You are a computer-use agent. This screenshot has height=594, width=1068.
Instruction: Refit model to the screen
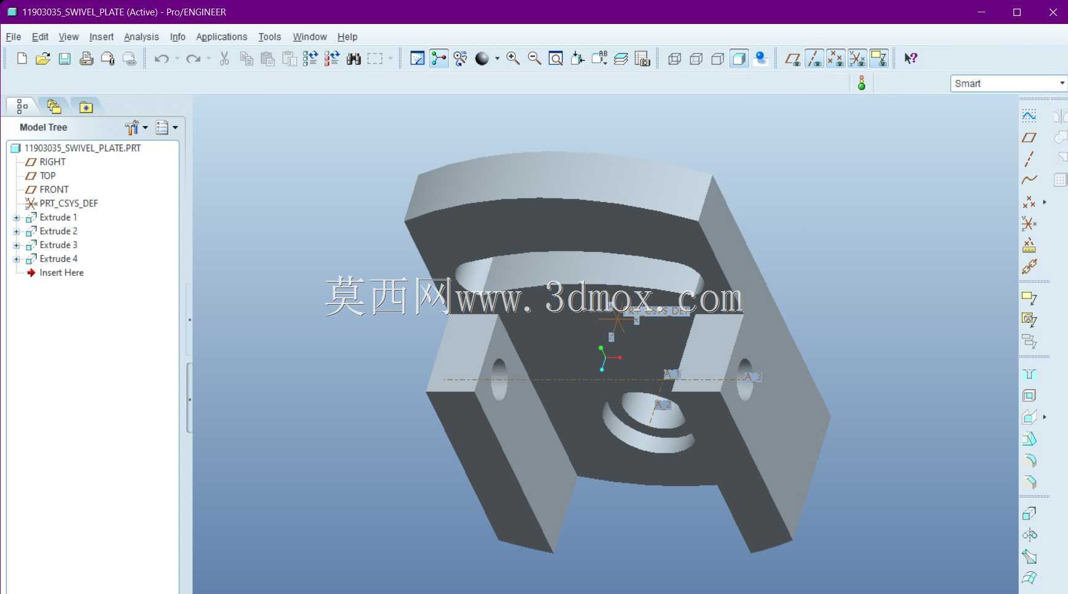(556, 59)
